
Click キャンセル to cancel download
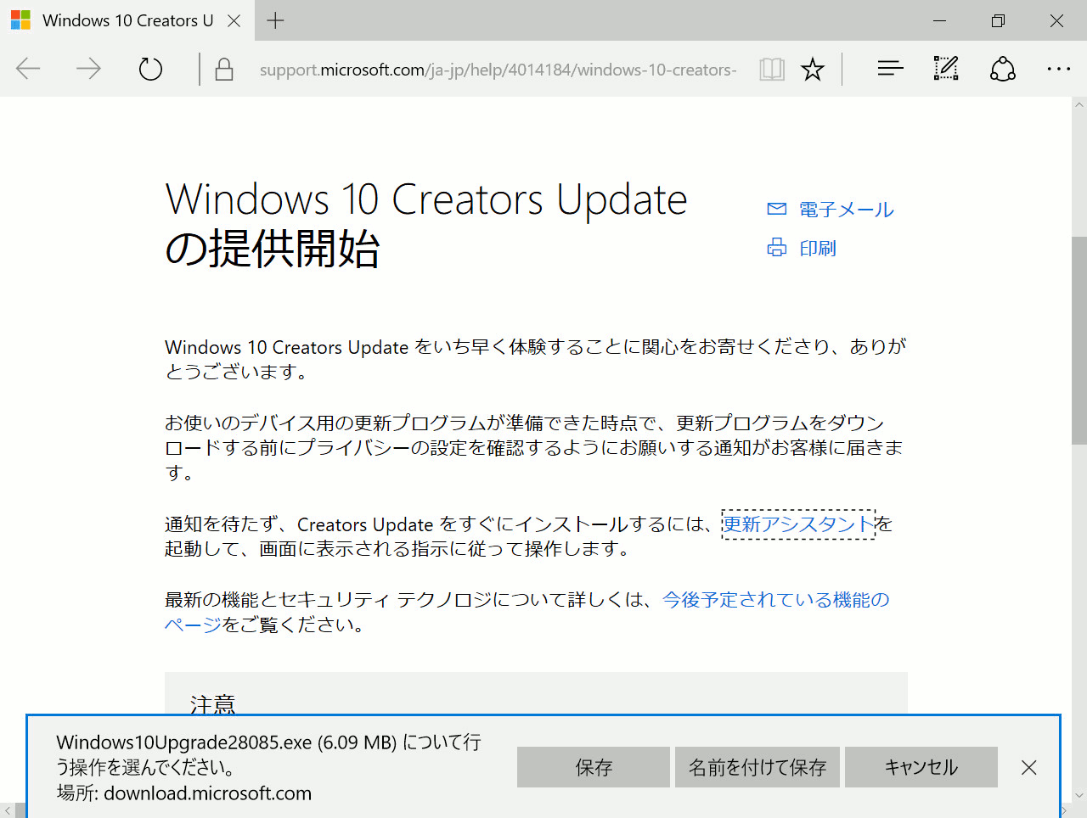tap(921, 767)
